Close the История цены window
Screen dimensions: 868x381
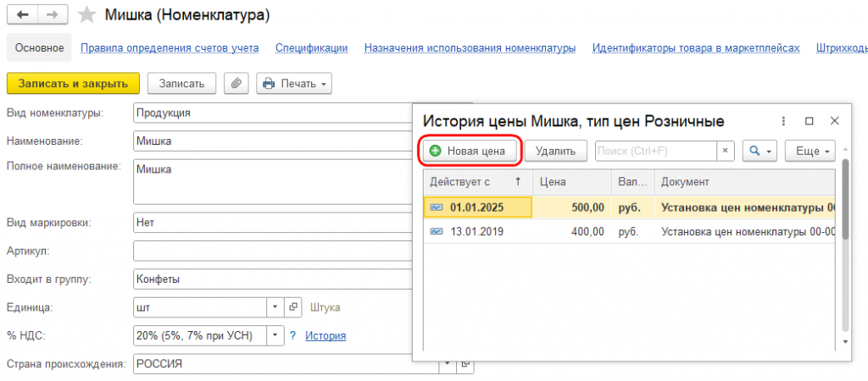coord(835,121)
